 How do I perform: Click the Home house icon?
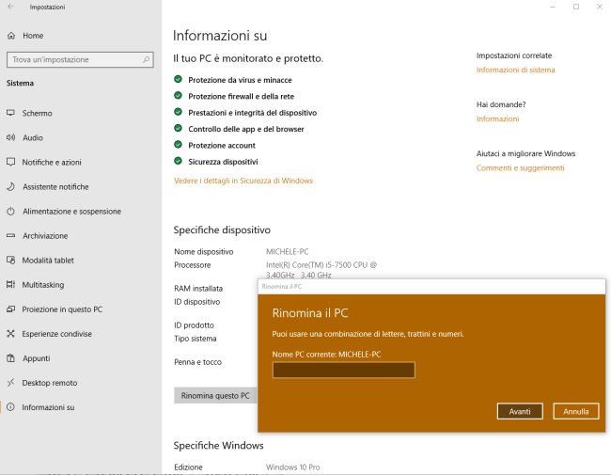tap(11, 36)
